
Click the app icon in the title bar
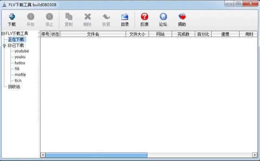(x=4, y=5)
